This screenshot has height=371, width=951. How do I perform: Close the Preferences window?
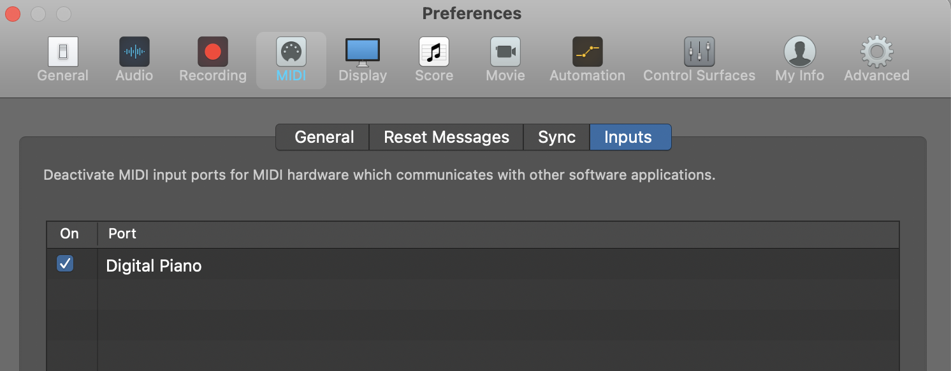[x=13, y=13]
